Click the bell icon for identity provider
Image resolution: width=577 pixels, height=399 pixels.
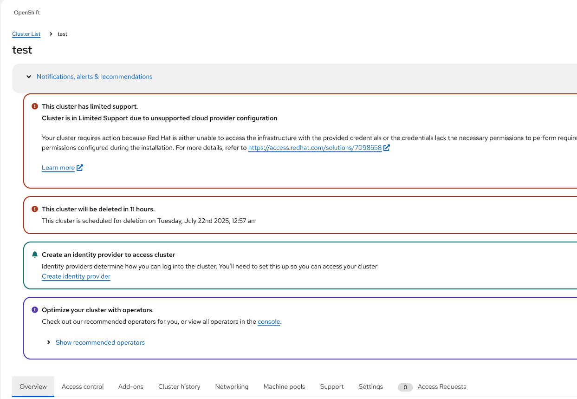click(34, 255)
